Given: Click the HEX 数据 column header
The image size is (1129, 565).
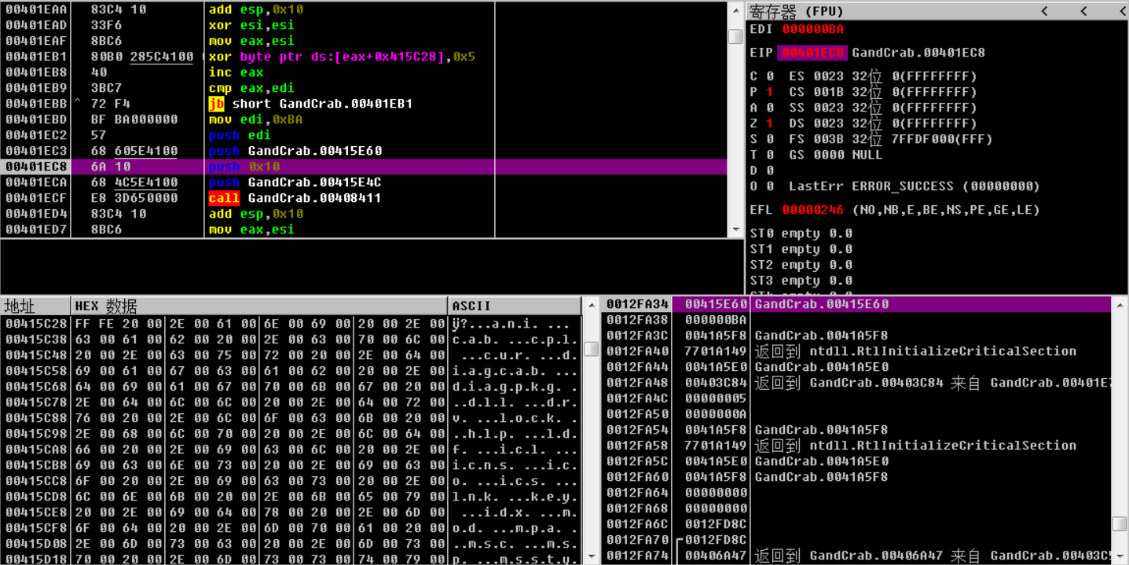Looking at the screenshot, I should click(x=259, y=306).
